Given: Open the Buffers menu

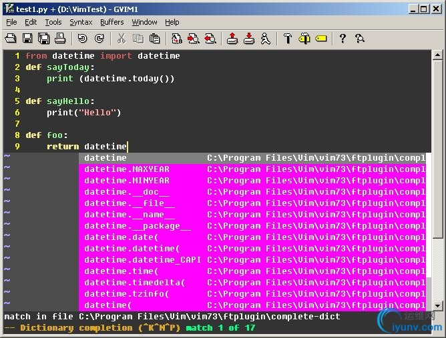Looking at the screenshot, I should point(111,22).
